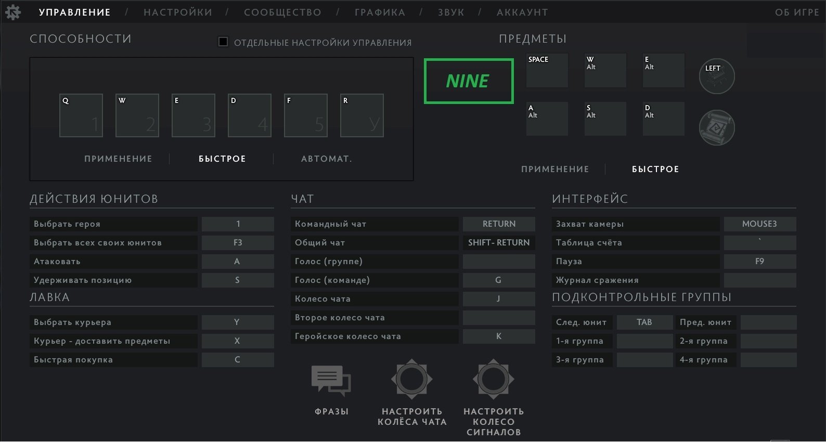Click the LEFT neutral item slot icon

coord(716,76)
